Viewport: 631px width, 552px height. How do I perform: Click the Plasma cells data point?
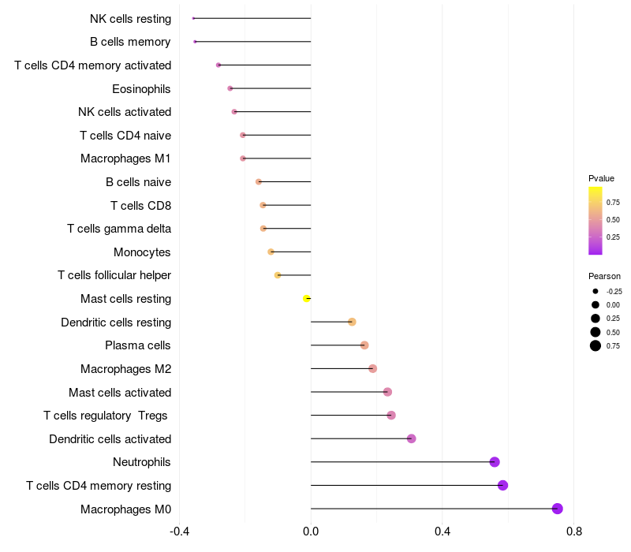click(364, 345)
